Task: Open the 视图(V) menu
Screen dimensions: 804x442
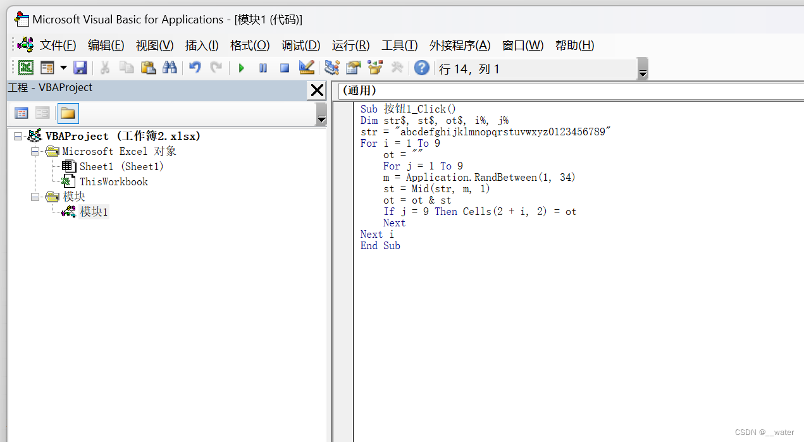Action: (154, 46)
